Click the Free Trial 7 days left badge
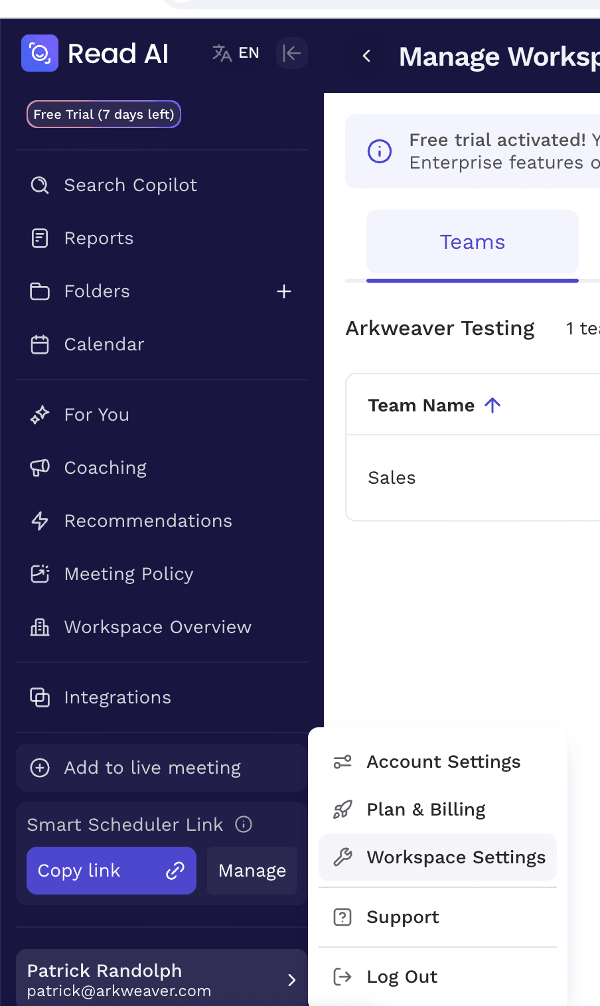This screenshot has height=1006, width=600. click(x=104, y=114)
